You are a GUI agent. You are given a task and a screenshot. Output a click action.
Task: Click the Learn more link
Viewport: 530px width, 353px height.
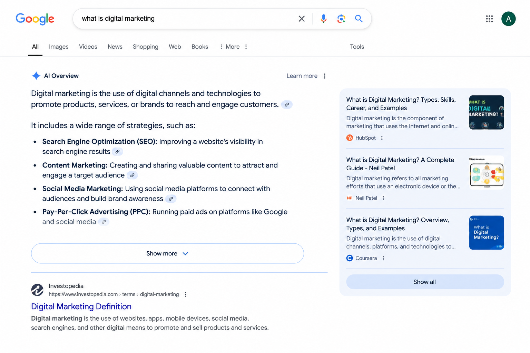coord(302,76)
